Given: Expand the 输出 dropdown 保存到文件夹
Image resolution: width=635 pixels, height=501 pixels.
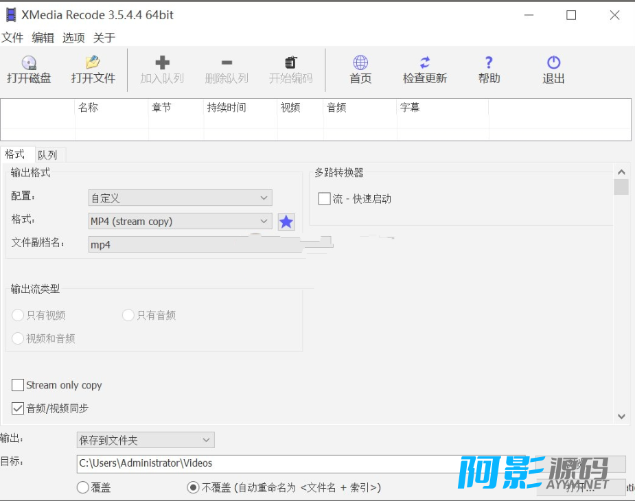Looking at the screenshot, I should tap(145, 440).
